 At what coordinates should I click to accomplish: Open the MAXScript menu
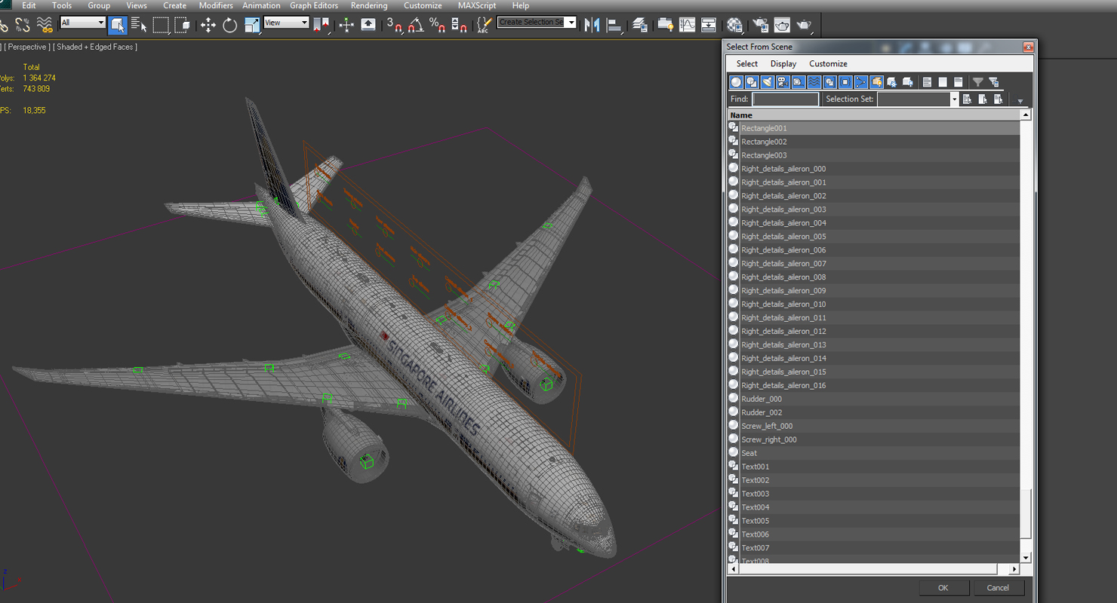click(477, 5)
